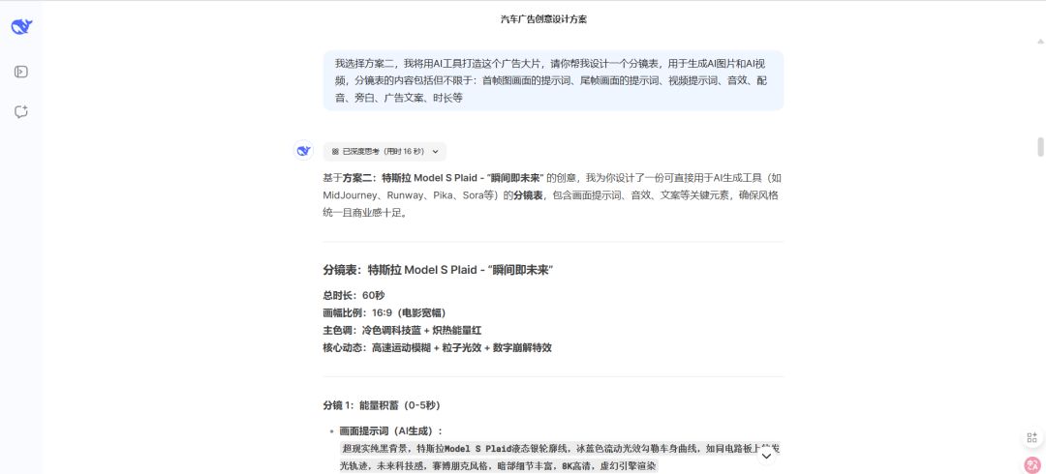This screenshot has height=474, width=1046.
Task: Click the line 总时长：60秒
Action: [354, 295]
